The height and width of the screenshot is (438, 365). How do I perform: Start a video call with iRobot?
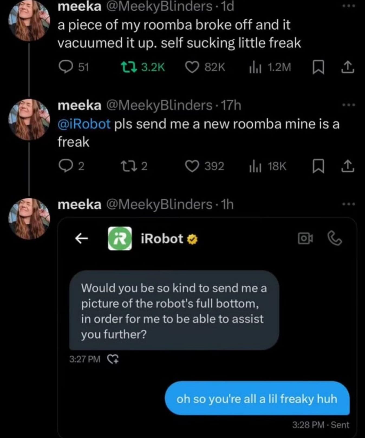(305, 239)
